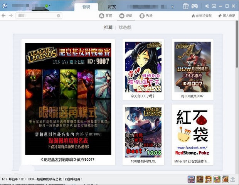Click the home icon beside 首頁
This screenshot has height=185, width=239.
[101, 16]
